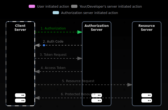
Task: Click the server icon in Client Server box
Action: pyautogui.click(x=20, y=98)
